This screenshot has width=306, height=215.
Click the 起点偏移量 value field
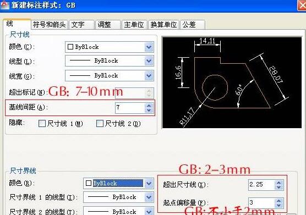coord(261,203)
